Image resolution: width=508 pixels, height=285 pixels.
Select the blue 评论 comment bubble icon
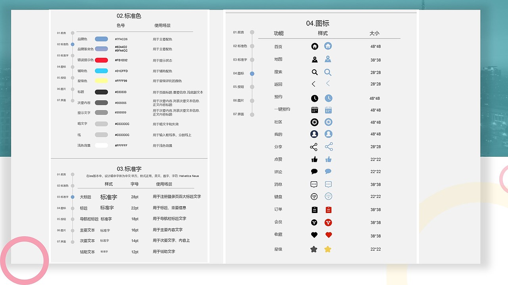pyautogui.click(x=328, y=171)
